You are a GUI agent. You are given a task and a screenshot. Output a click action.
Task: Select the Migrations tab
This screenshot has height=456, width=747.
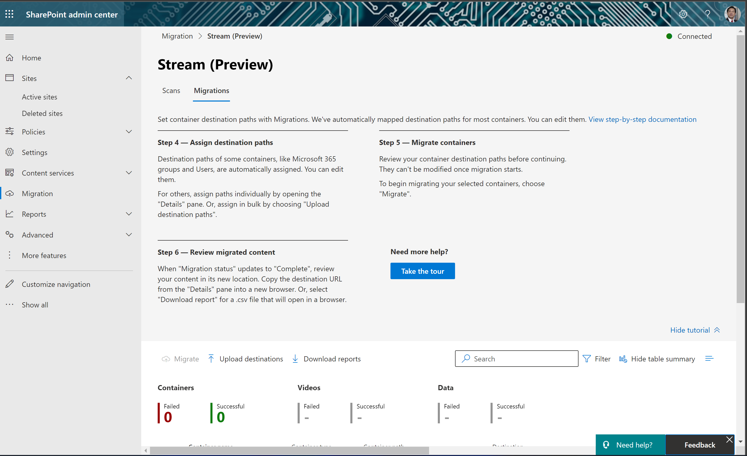(x=211, y=90)
